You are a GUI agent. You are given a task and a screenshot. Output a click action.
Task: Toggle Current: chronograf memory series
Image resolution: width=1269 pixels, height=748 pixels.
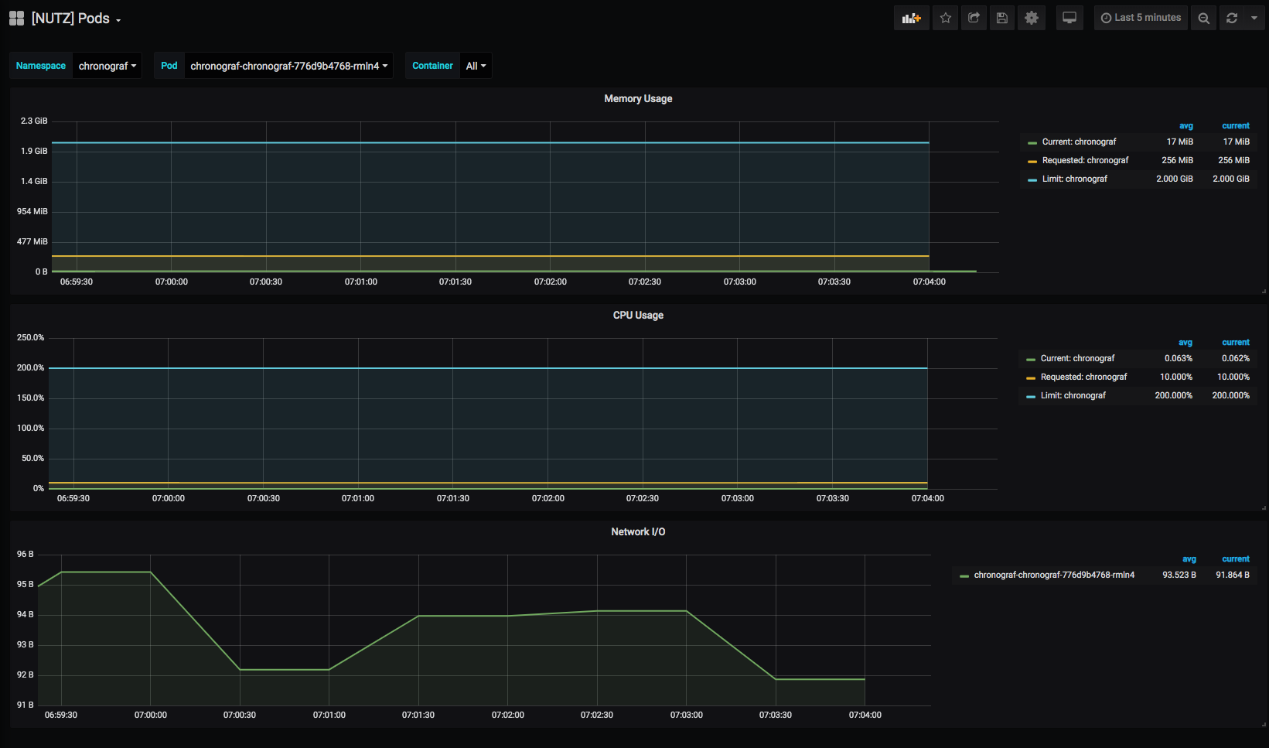(1079, 142)
